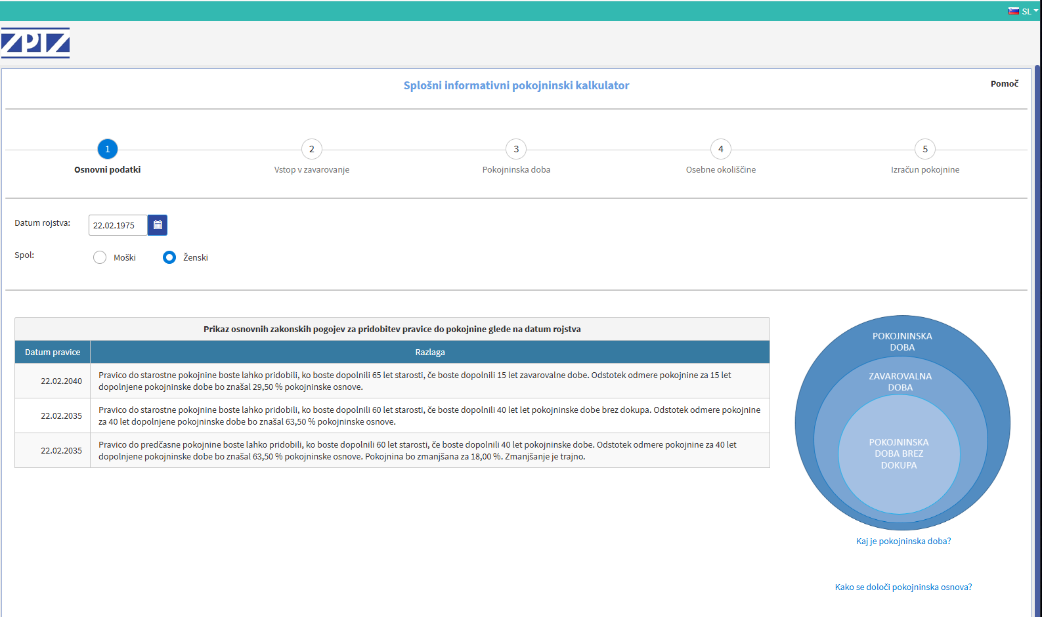The image size is (1042, 617).
Task: Click the Slovenian flag icon
Action: 1013,11
